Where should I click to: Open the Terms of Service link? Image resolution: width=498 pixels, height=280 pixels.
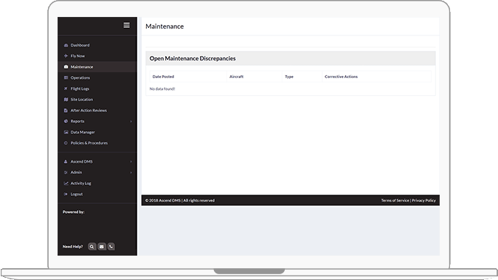click(x=395, y=200)
